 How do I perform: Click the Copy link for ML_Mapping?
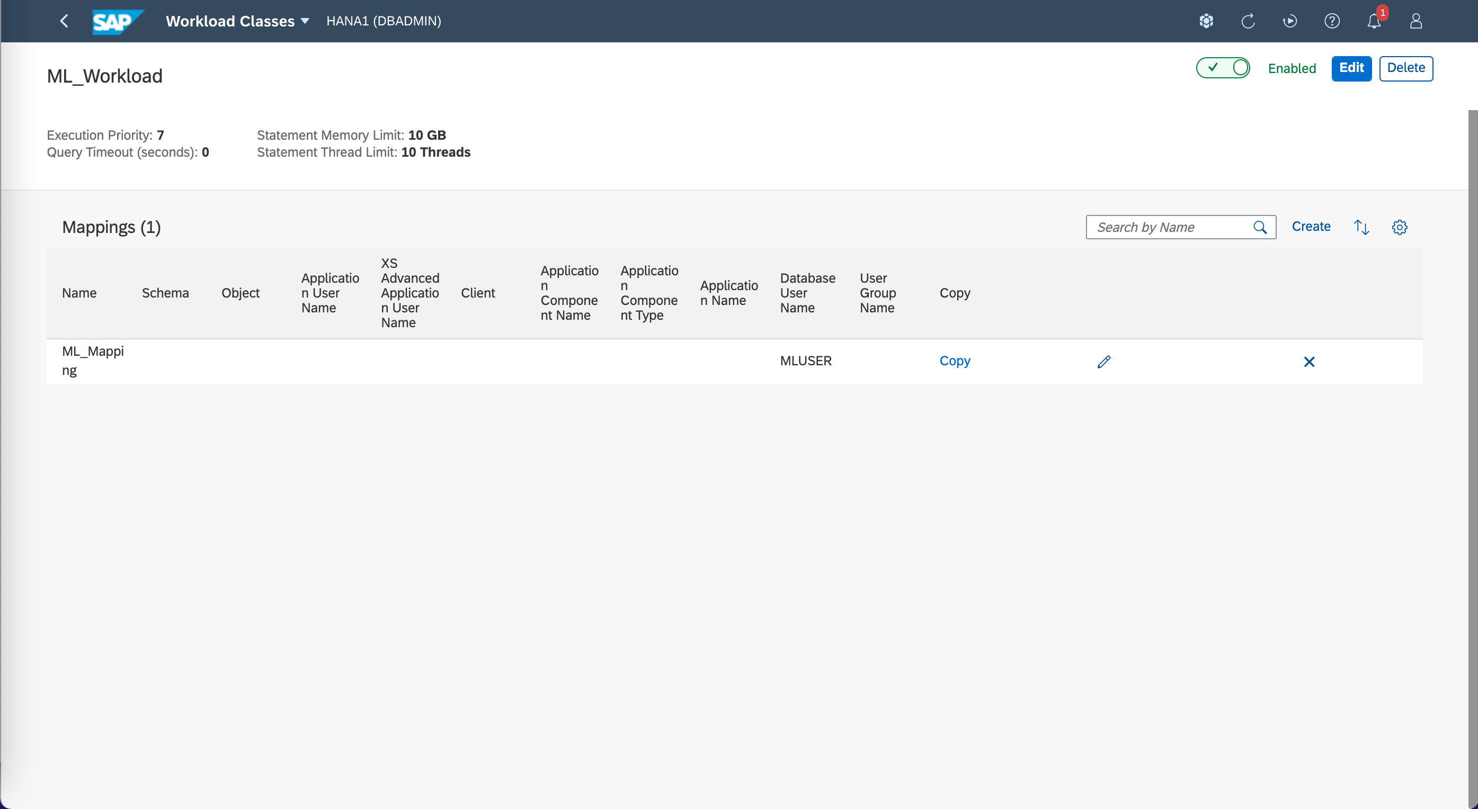955,361
